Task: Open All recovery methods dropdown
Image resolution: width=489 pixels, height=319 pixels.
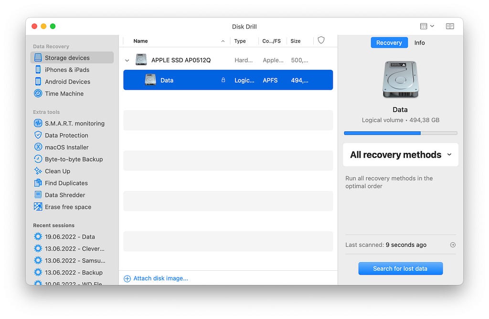Action: tap(401, 155)
